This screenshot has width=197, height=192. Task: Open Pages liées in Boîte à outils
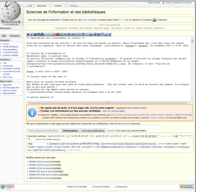coord(7,85)
